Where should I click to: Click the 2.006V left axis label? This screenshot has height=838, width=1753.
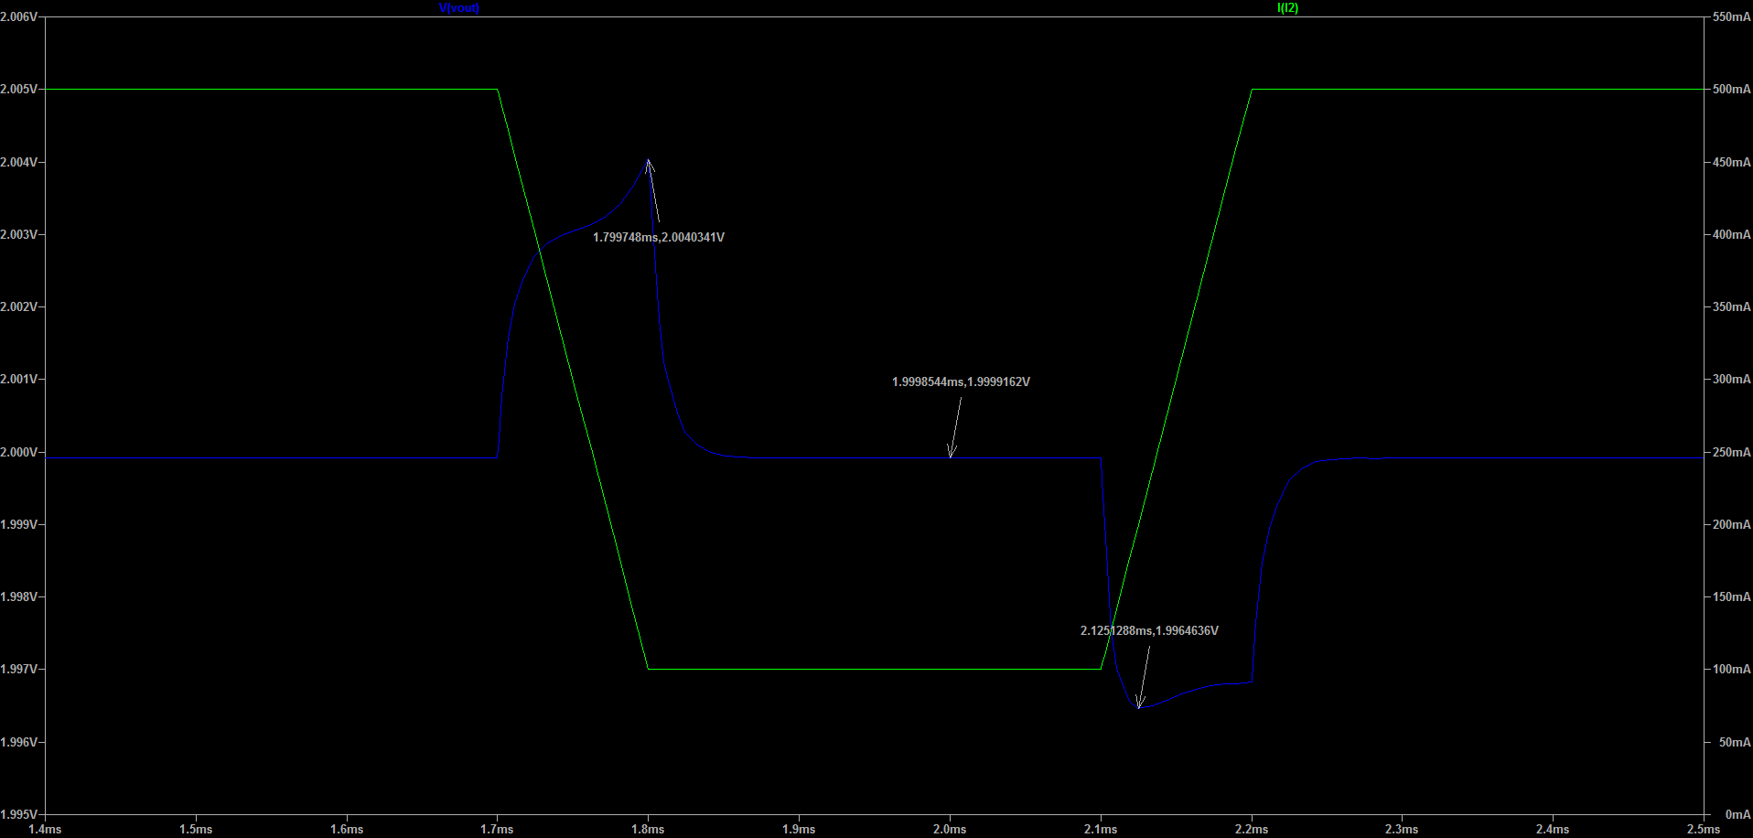(19, 17)
